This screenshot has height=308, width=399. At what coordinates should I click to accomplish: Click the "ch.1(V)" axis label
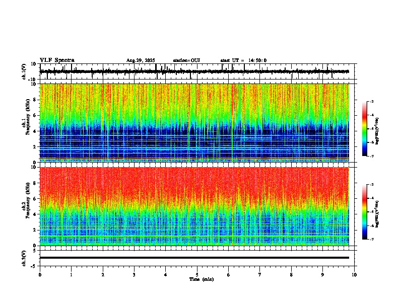[24, 71]
